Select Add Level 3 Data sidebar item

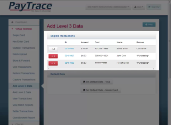pos(24,86)
